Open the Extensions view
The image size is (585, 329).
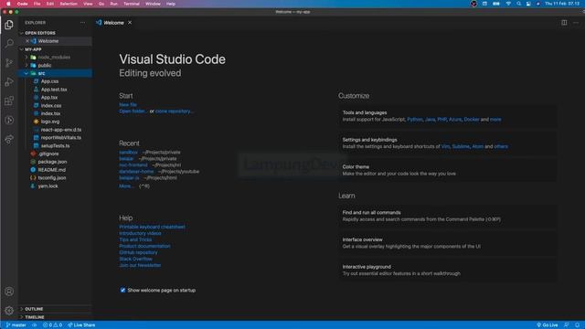pos(9,101)
